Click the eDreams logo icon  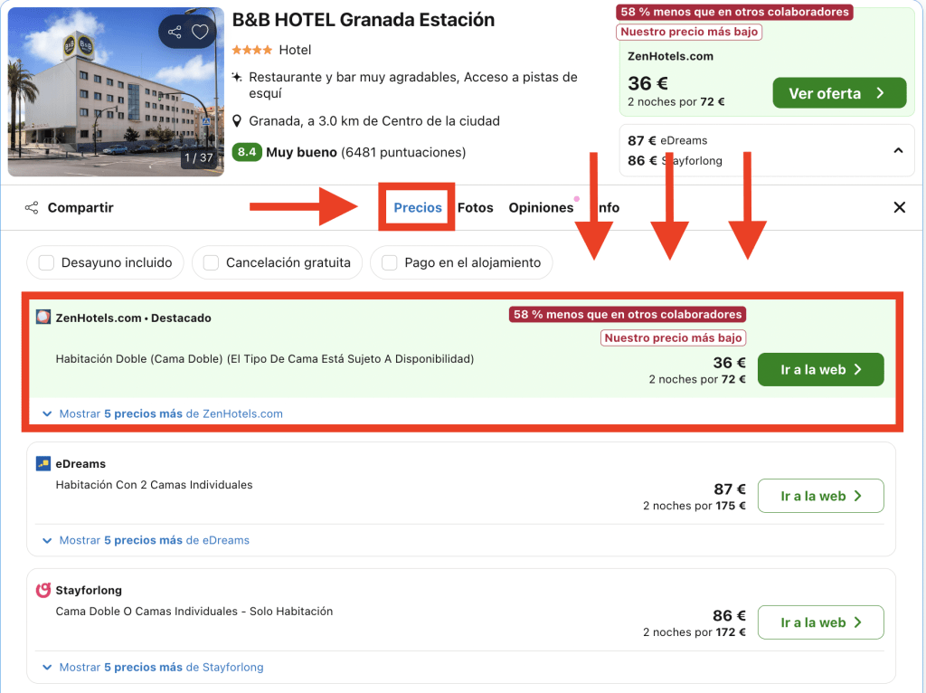pyautogui.click(x=43, y=464)
